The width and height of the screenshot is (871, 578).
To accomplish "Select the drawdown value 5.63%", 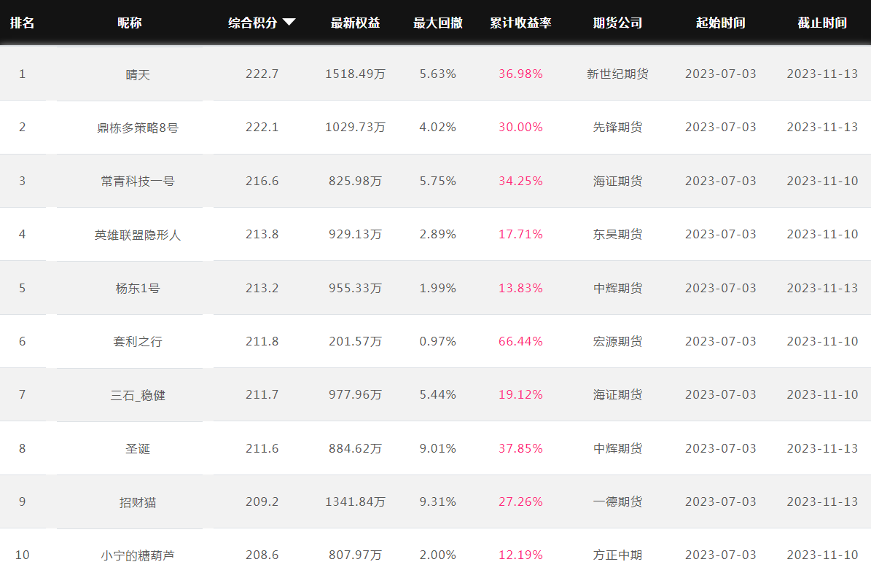I will 438,74.
